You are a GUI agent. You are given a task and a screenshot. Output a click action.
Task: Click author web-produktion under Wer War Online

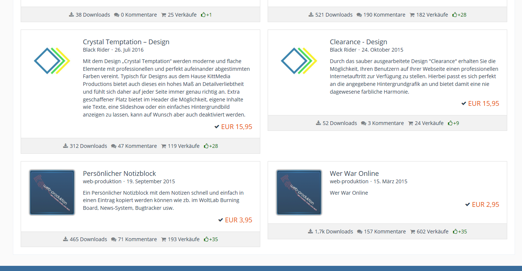349,181
